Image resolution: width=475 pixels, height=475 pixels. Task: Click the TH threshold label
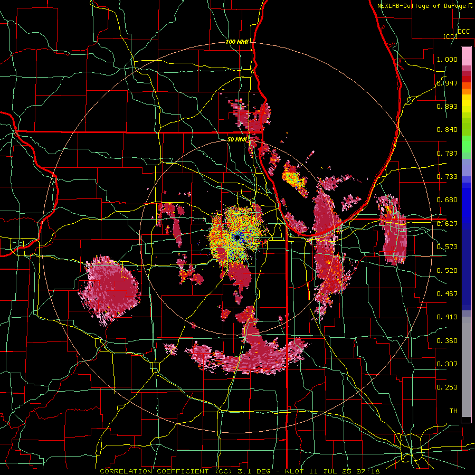point(453,411)
